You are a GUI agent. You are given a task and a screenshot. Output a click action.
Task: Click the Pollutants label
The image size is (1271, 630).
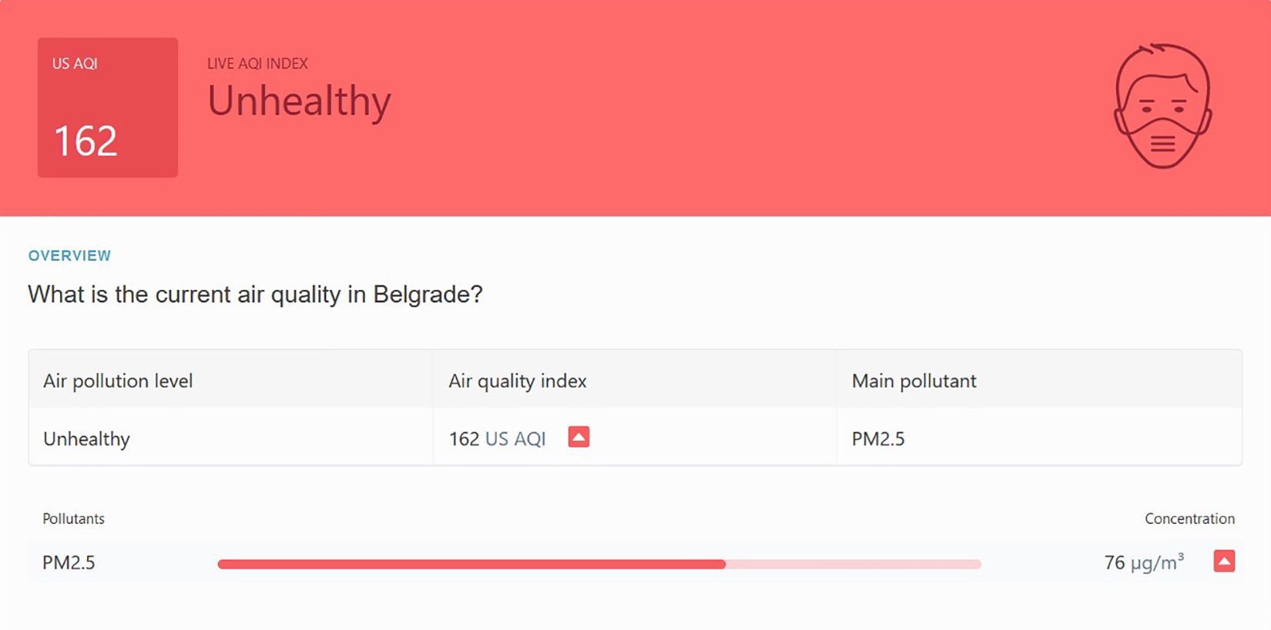pos(73,518)
